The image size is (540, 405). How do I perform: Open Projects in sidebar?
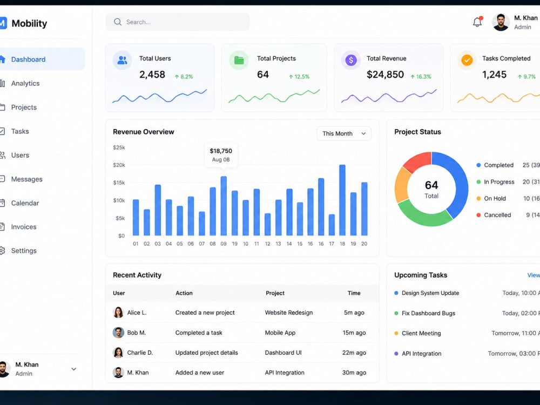(24, 107)
